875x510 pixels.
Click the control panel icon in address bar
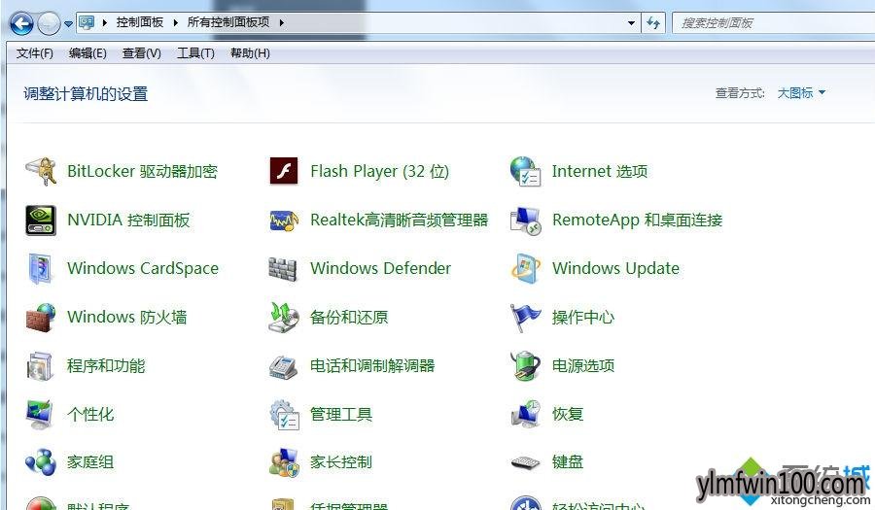pyautogui.click(x=87, y=23)
